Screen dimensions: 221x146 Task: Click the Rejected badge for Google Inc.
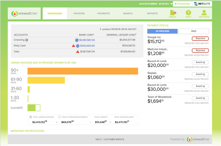click(200, 38)
